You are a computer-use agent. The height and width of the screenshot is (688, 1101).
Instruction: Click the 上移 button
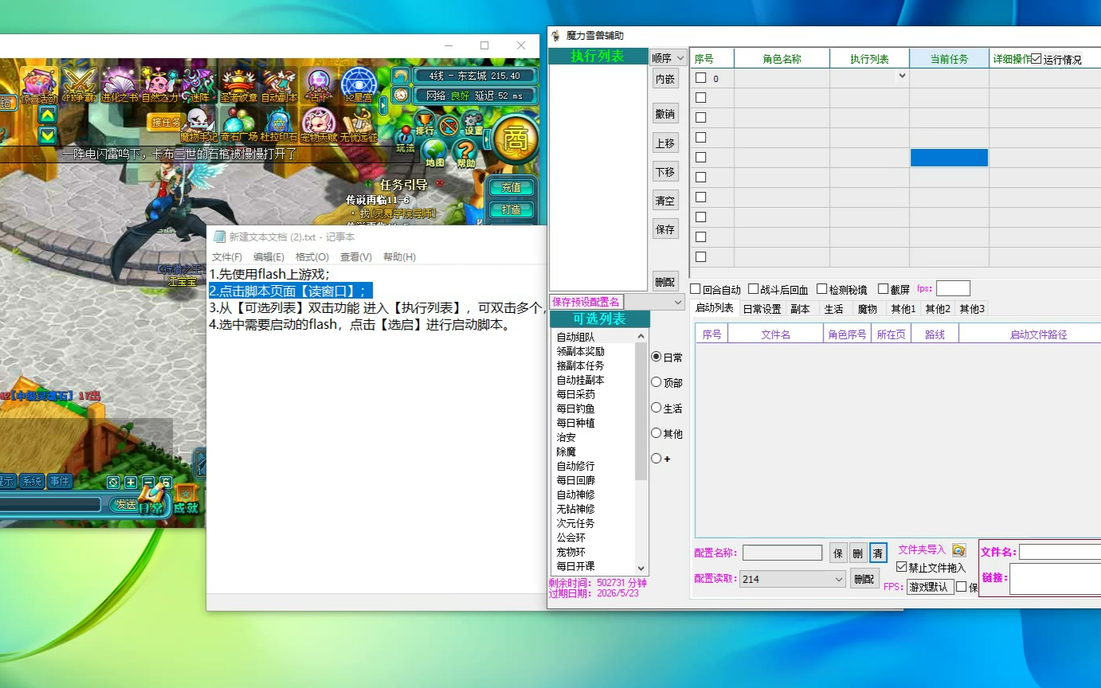(x=665, y=143)
